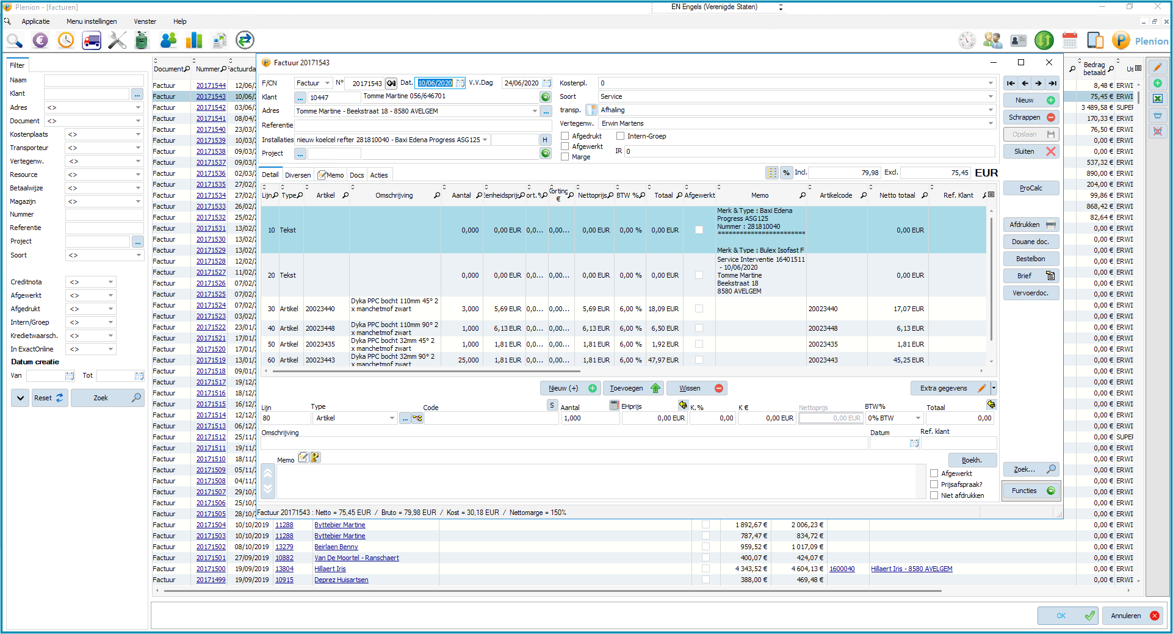Open statistics via the bar chart icon
Screen dimensions: 1173x634
[193, 40]
